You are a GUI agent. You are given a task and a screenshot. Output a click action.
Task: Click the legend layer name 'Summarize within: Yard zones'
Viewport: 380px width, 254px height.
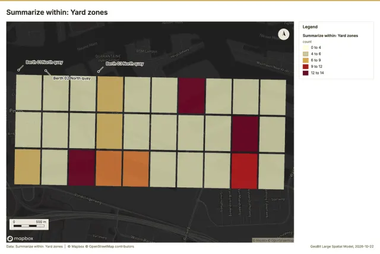(x=330, y=36)
